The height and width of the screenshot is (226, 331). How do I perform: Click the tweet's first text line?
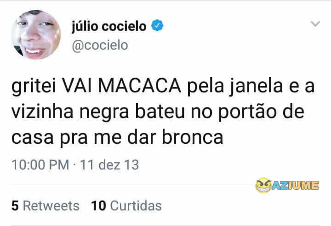[x=163, y=86]
